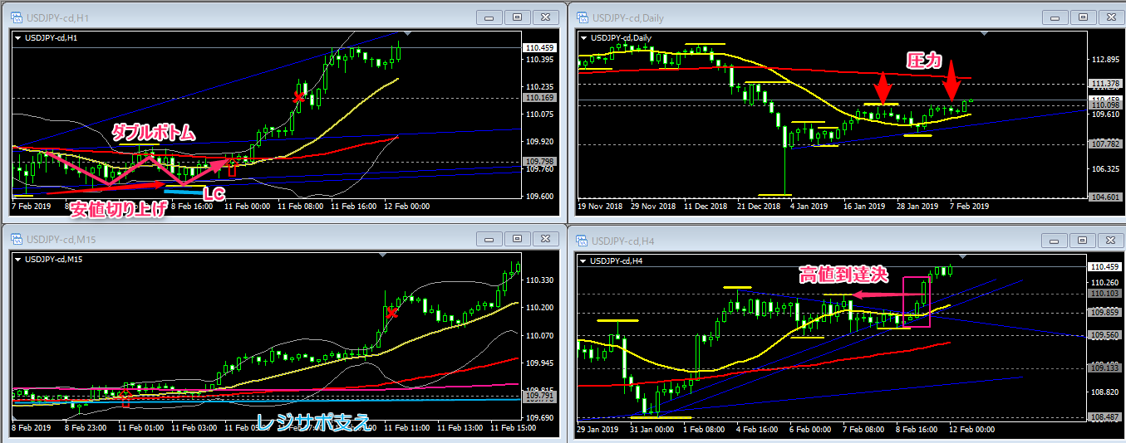
Task: Click price label 106.325 on Daily price axis
Action: pos(1105,169)
